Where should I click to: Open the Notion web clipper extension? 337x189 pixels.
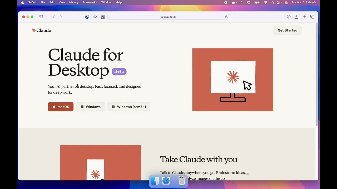pos(103,17)
